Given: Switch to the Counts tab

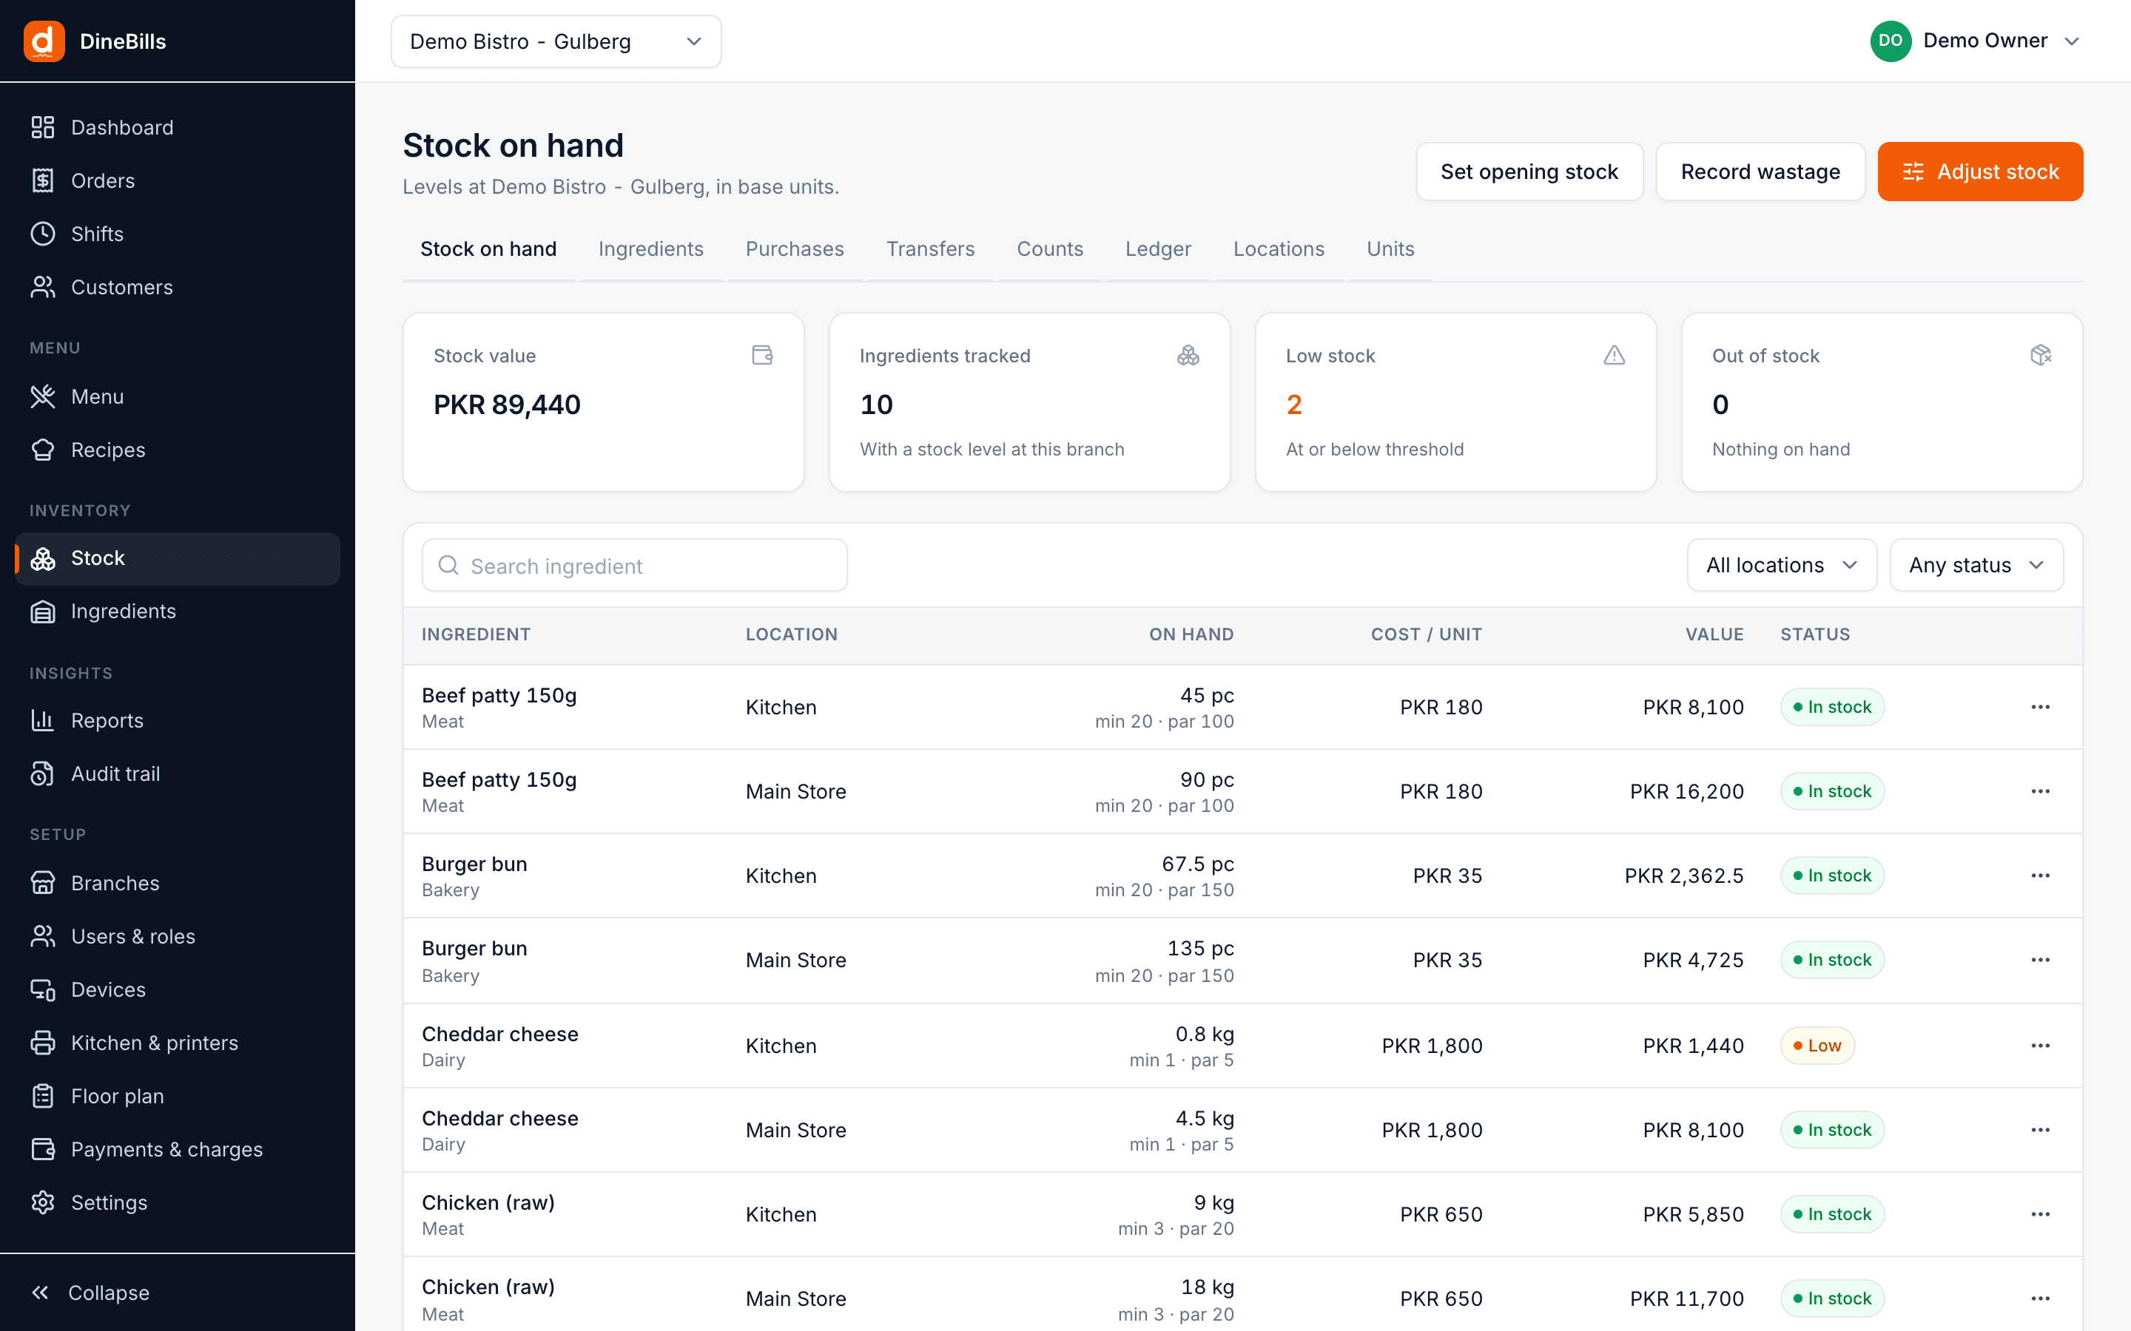Looking at the screenshot, I should click(1050, 249).
